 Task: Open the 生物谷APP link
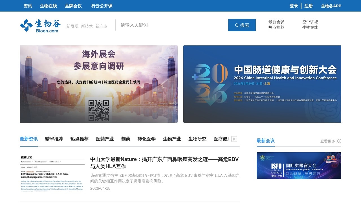(331, 6)
